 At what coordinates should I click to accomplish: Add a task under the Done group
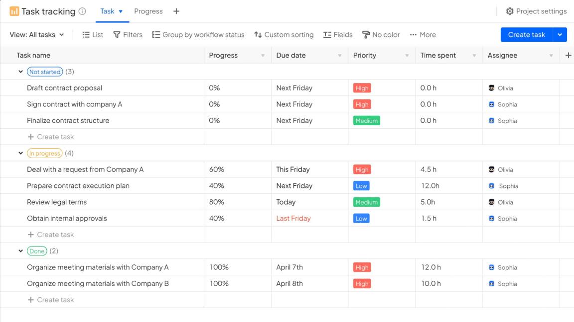50,300
